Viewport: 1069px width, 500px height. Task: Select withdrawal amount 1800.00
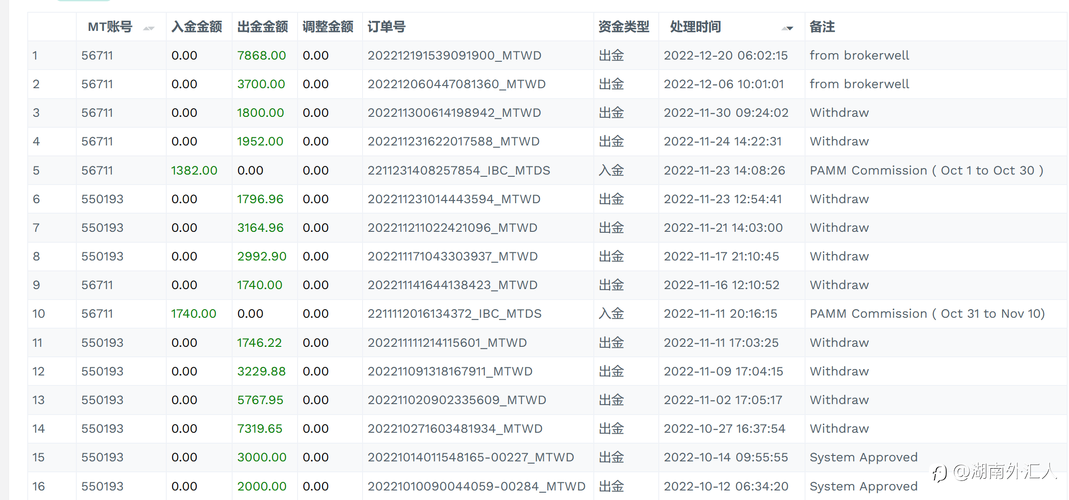[x=261, y=113]
